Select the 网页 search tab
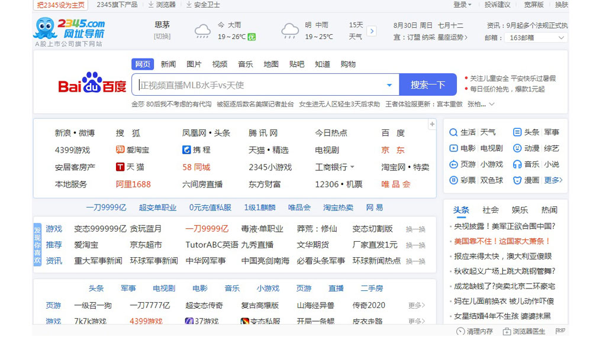 pos(143,64)
